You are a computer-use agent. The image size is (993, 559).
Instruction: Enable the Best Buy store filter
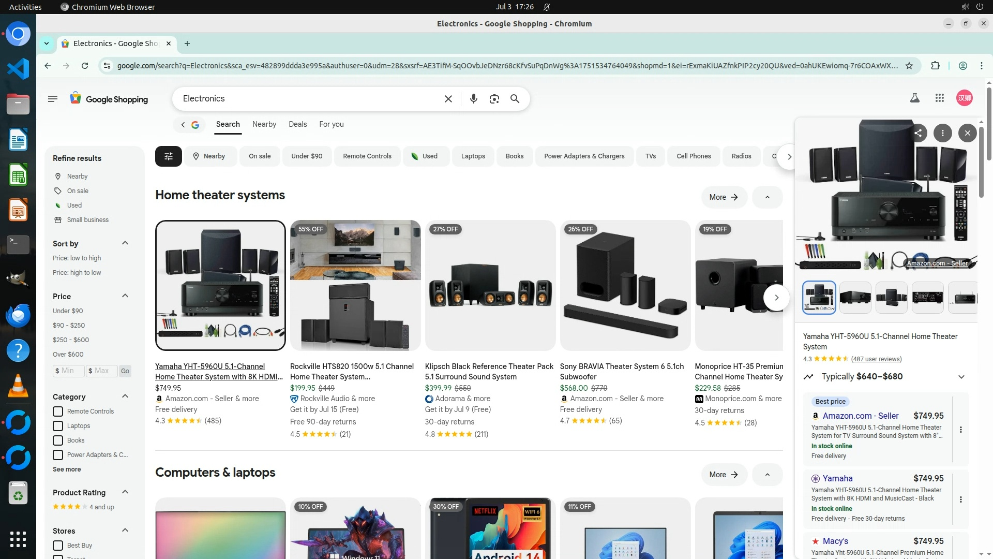[58, 546]
